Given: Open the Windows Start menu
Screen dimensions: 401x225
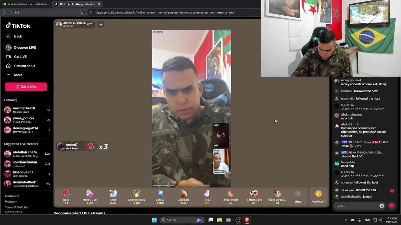Looking at the screenshot, I should pos(154,220).
